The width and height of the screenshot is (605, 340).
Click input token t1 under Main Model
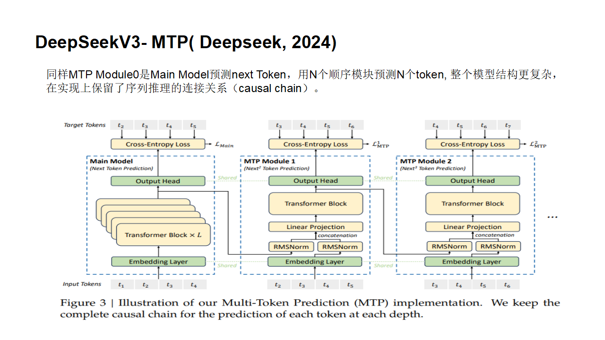point(121,284)
